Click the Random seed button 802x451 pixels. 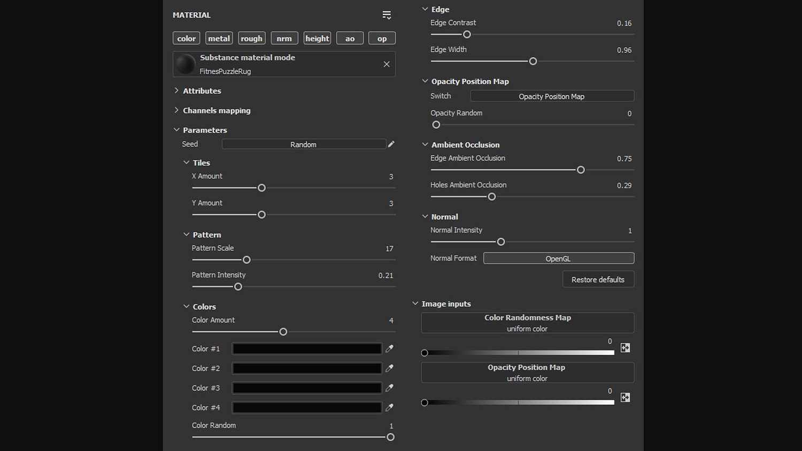303,144
